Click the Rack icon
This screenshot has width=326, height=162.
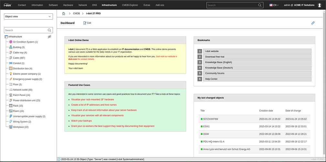tap(11, 106)
